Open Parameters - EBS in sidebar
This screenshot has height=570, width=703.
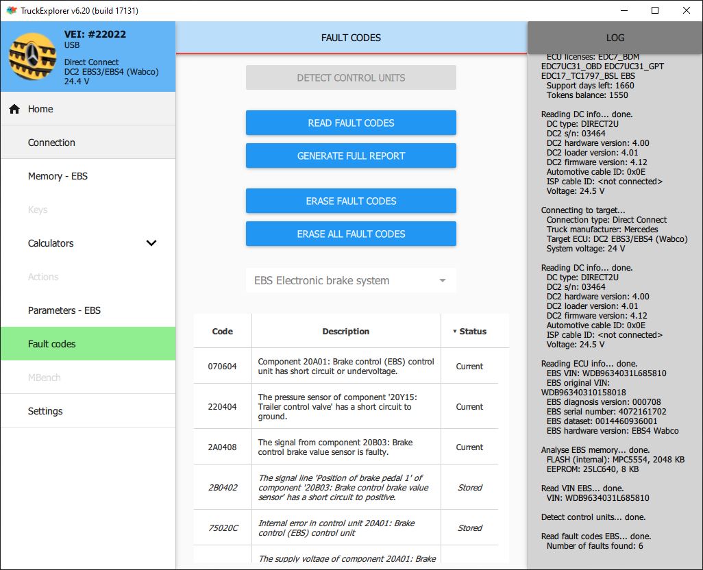(64, 310)
